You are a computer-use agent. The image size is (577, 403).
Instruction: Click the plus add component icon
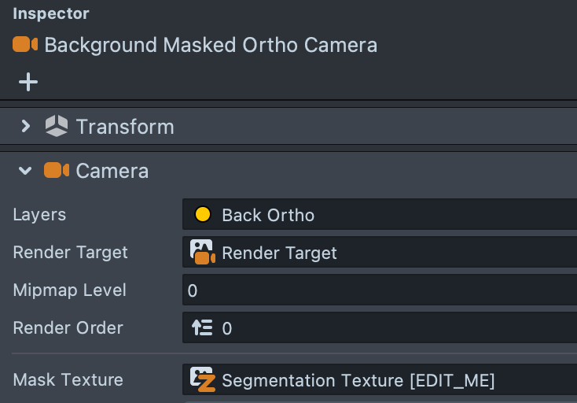tap(28, 82)
